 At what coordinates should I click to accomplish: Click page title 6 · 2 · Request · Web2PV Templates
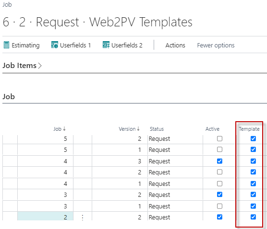(x=97, y=22)
